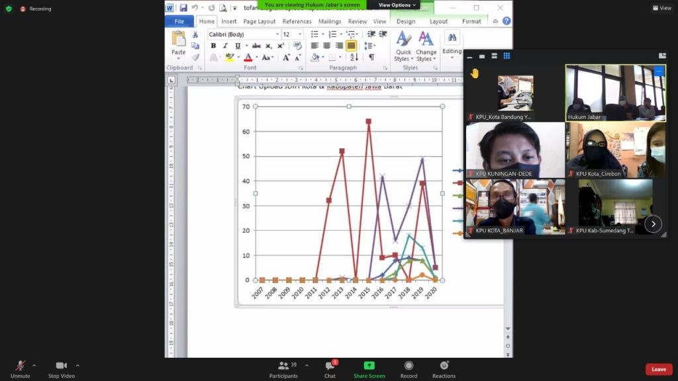Open the Participants panel

pos(283,367)
